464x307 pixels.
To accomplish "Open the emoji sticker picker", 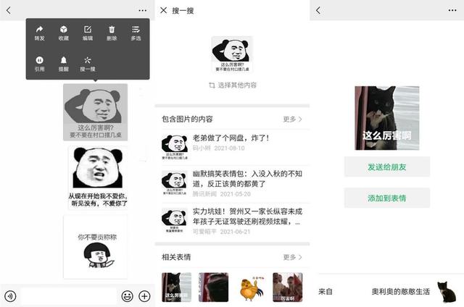I will (x=128, y=296).
